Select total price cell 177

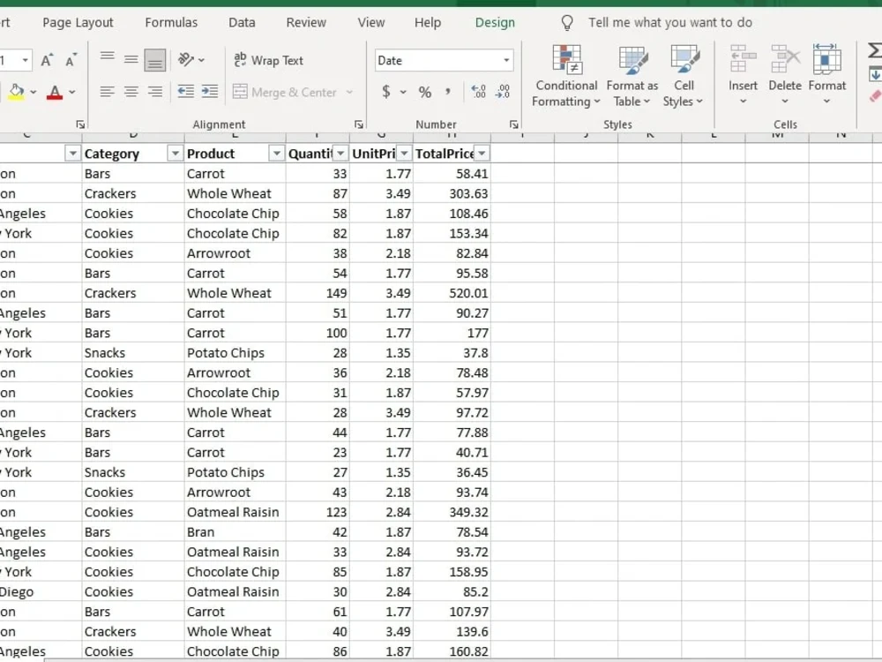point(452,334)
